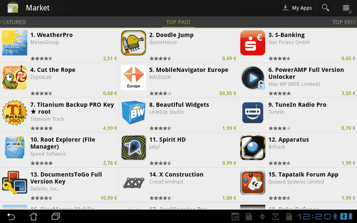Image resolution: width=357 pixels, height=223 pixels.
Task: Select the Top Paid tab
Action: click(x=178, y=22)
